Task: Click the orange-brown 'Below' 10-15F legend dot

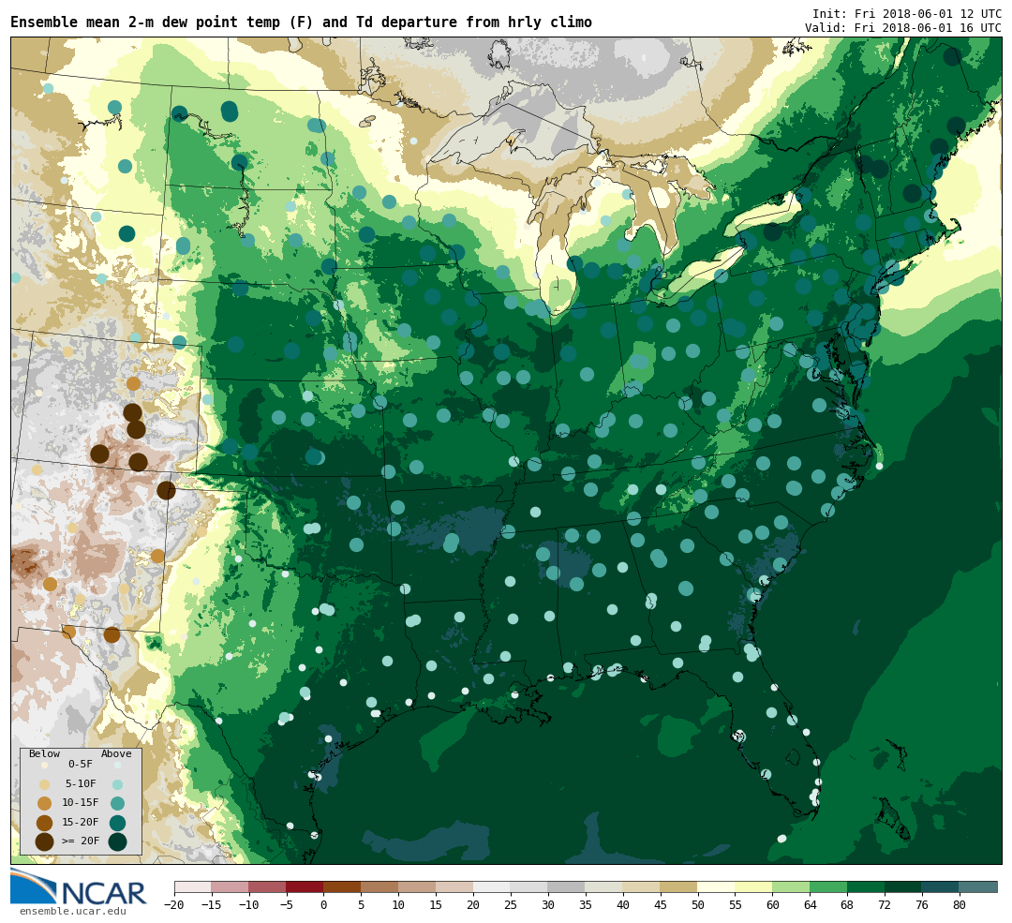Action: 44,804
